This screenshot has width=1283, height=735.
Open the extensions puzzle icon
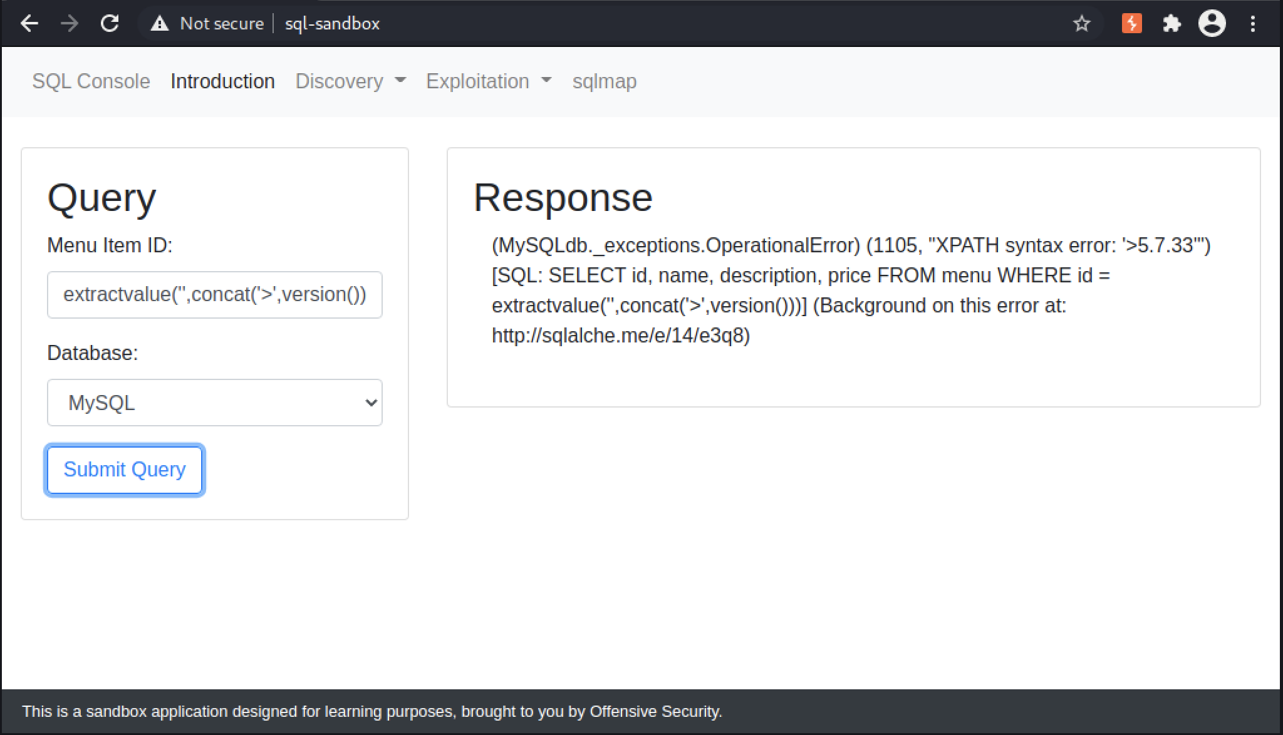(1171, 24)
